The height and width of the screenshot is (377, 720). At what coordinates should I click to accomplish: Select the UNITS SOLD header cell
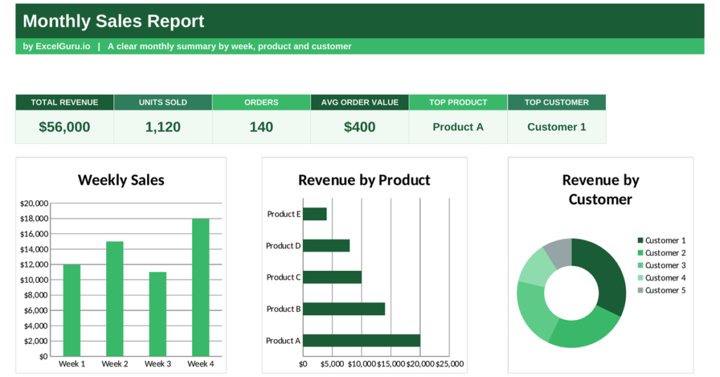tap(163, 103)
